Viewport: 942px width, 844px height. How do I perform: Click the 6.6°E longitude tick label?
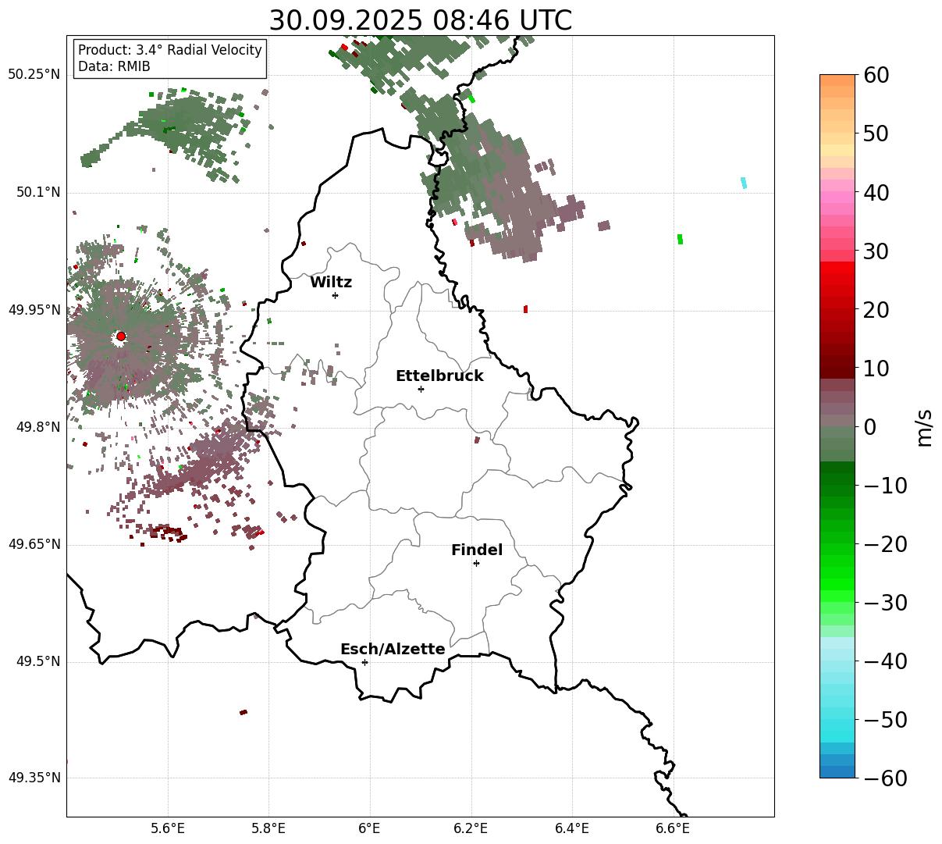[x=673, y=828]
